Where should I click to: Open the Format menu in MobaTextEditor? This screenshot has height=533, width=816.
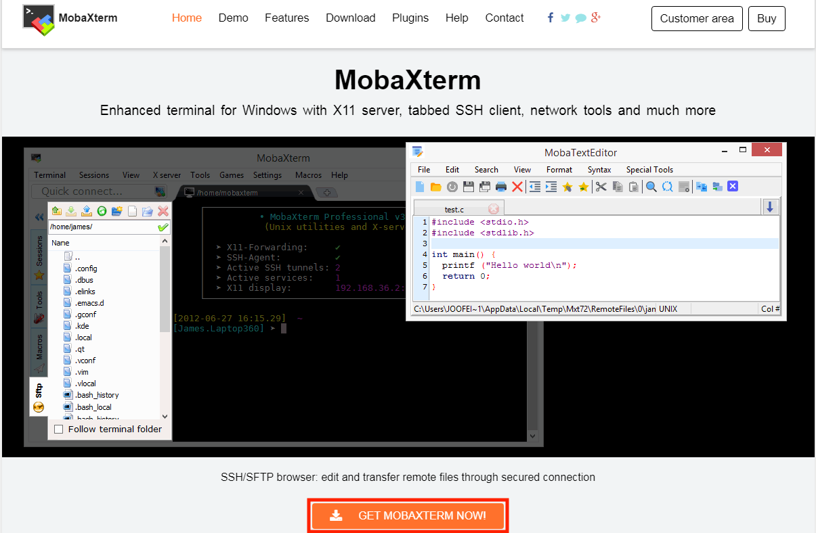coord(559,170)
